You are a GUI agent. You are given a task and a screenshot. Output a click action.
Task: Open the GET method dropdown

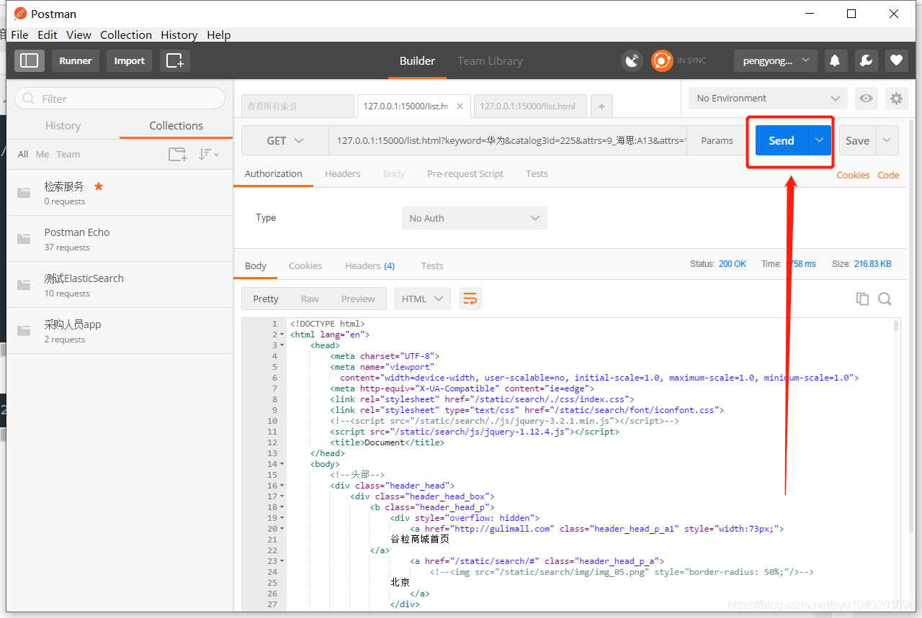(285, 140)
